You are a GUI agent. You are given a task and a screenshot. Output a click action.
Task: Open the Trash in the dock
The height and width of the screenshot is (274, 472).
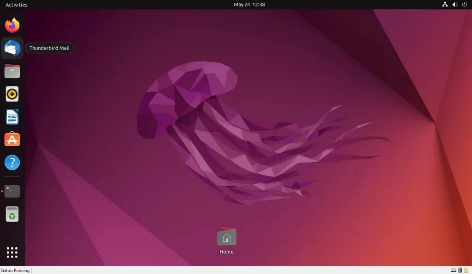[x=12, y=214]
